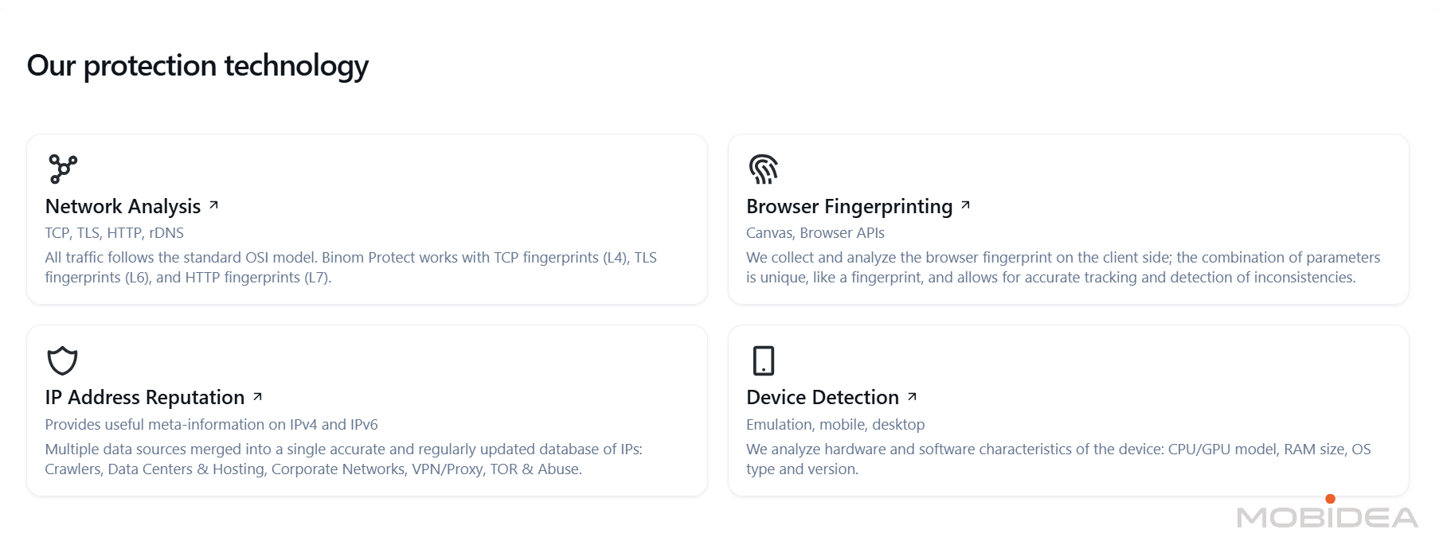Viewport: 1439px width, 541px height.
Task: Click the Device Detection tablet icon
Action: tap(763, 360)
